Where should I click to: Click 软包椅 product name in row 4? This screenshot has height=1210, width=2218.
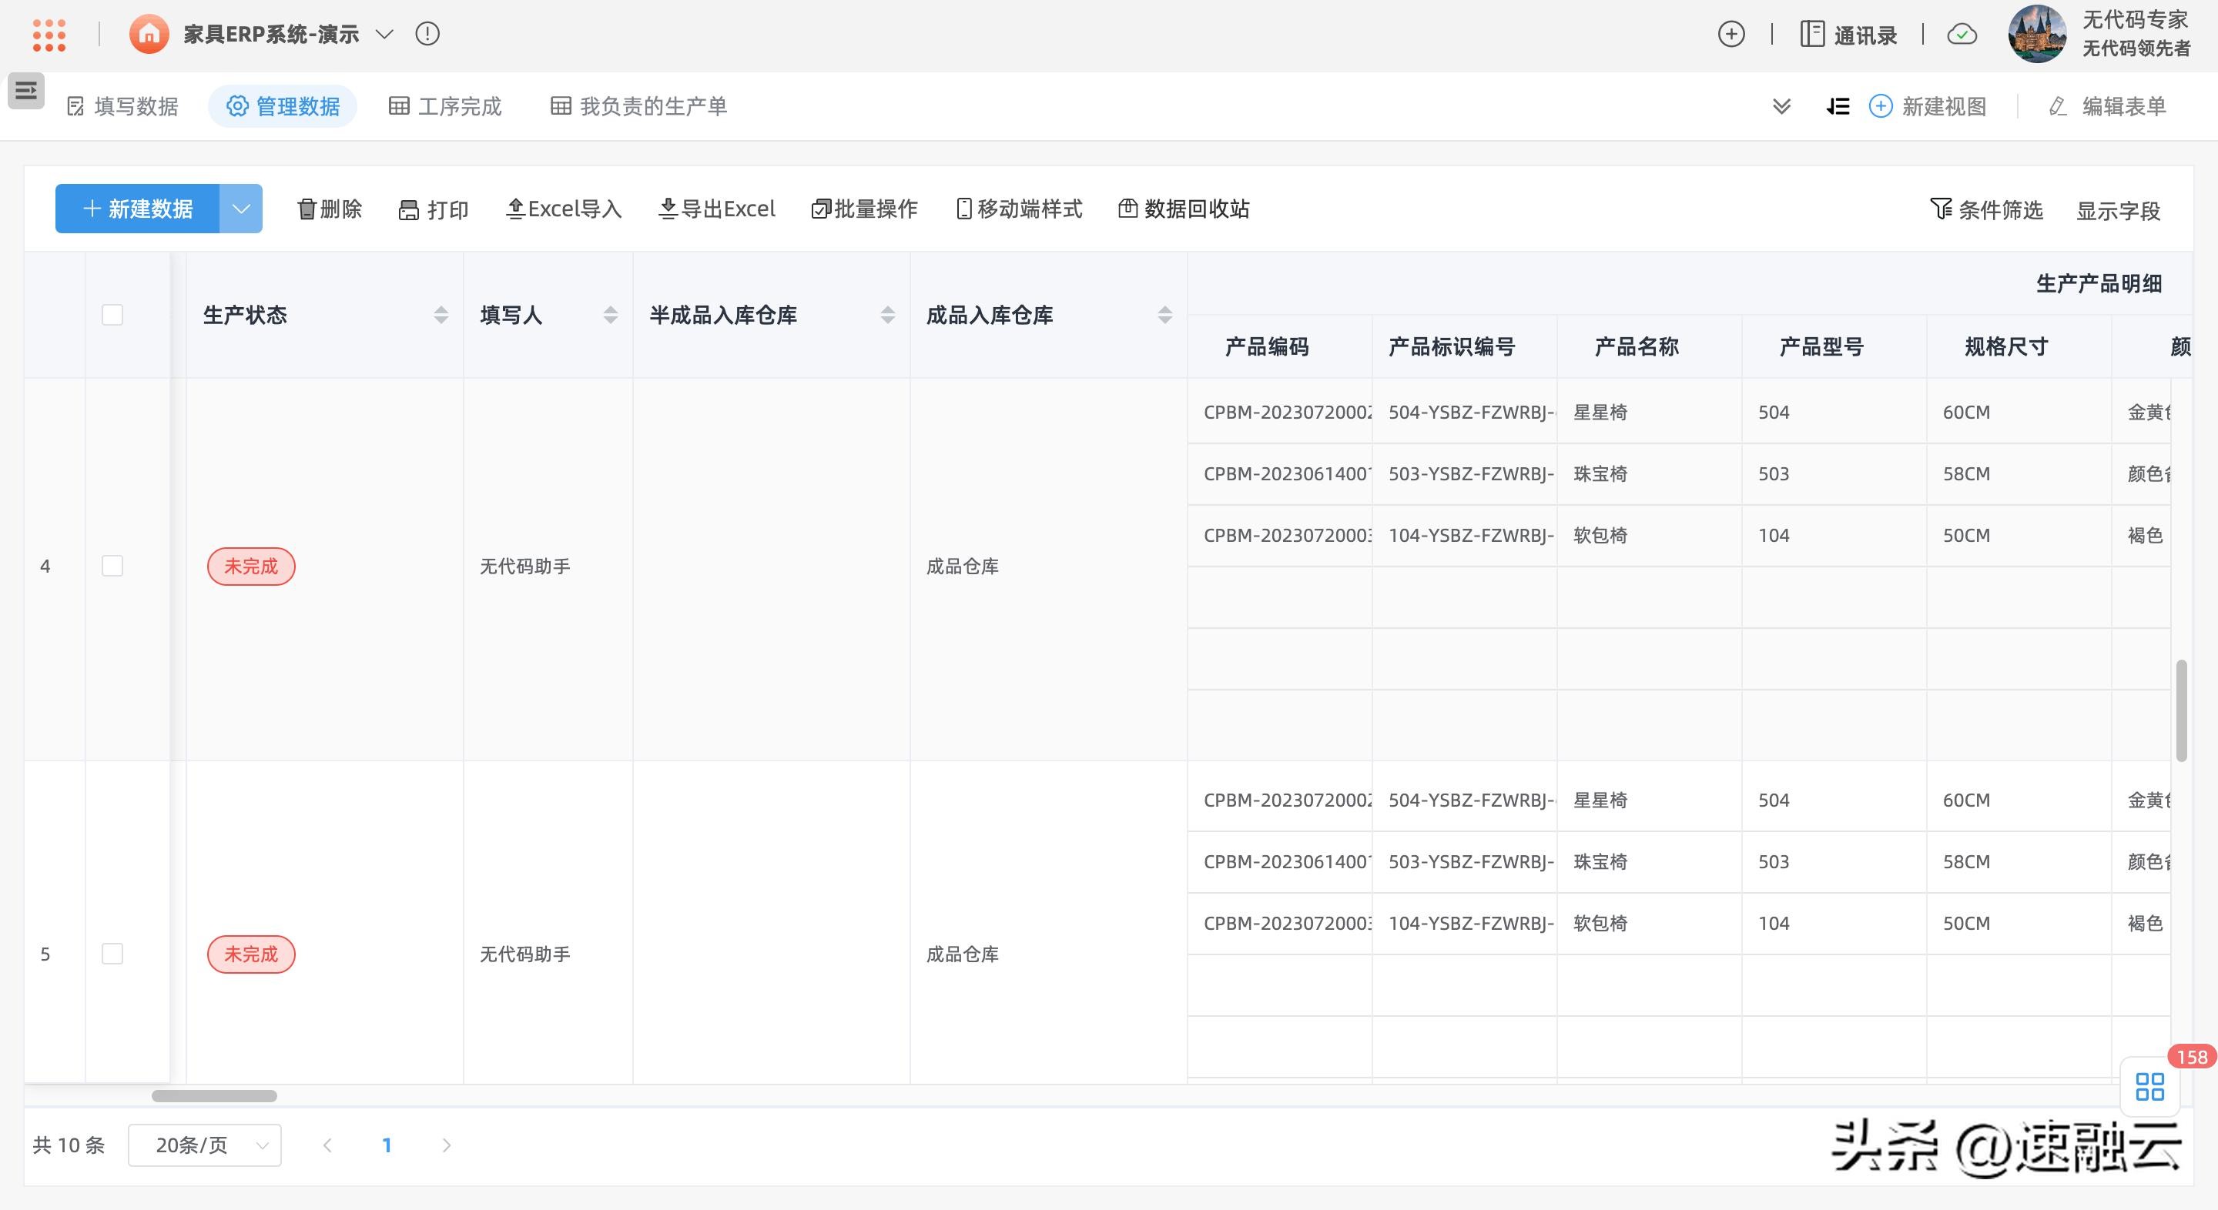1600,535
